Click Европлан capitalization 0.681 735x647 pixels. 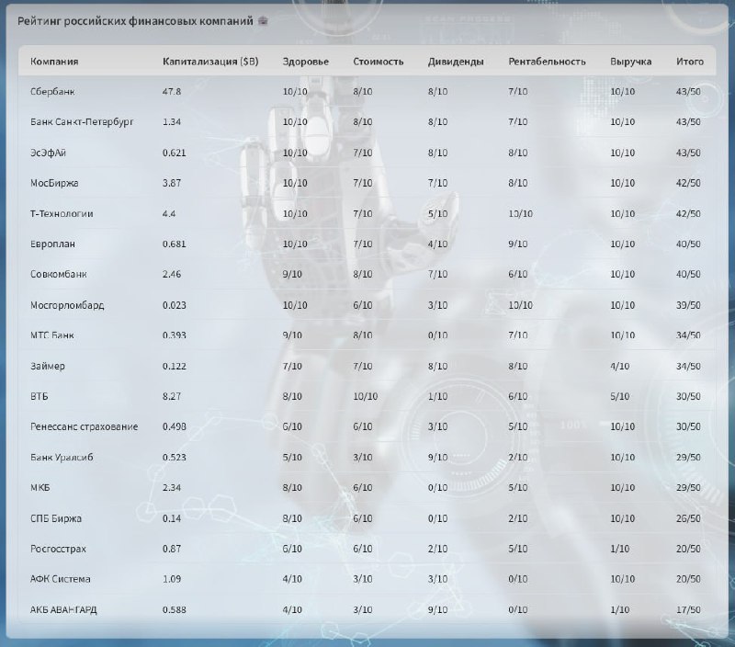pyautogui.click(x=175, y=244)
